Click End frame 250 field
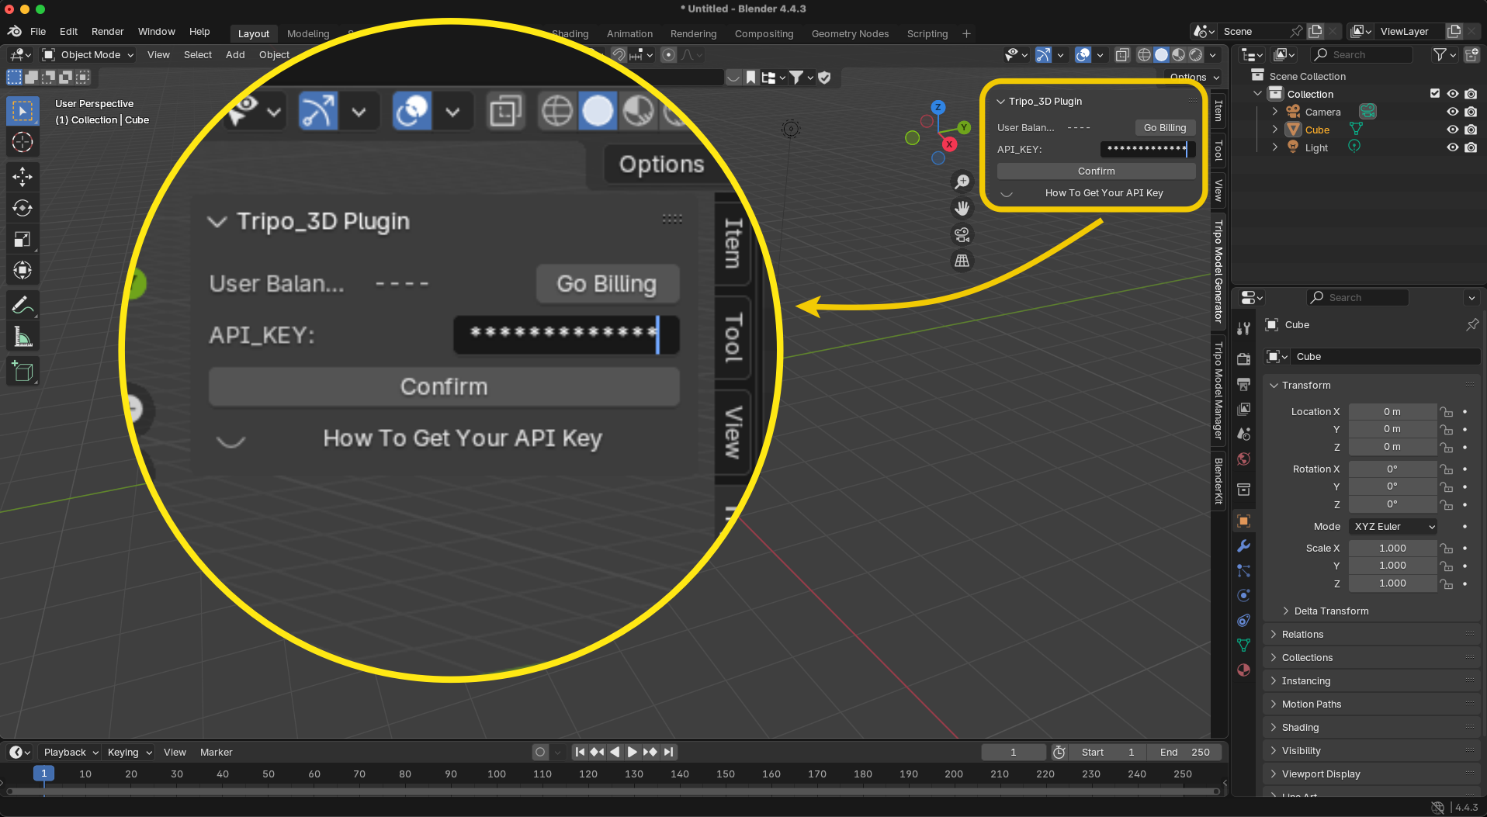1487x817 pixels. 1185,752
